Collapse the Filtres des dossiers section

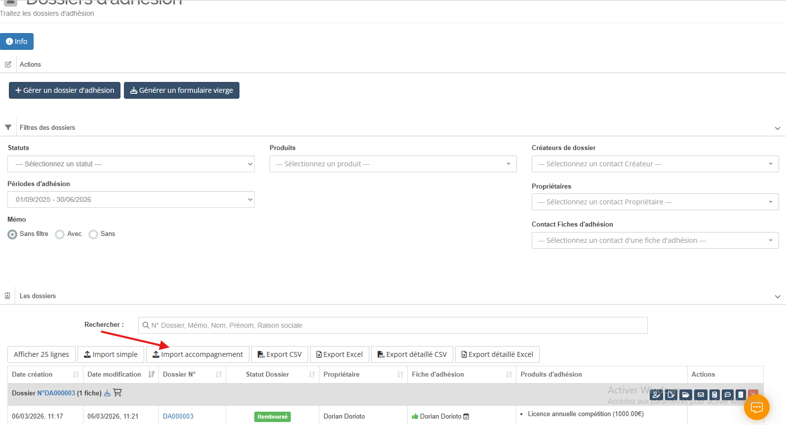point(777,128)
